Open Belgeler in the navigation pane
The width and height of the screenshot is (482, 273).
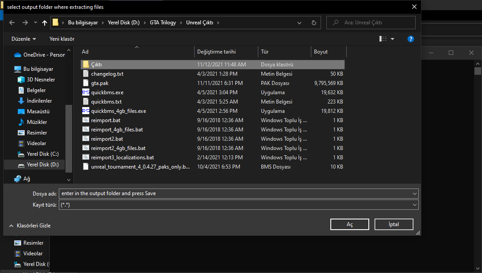tap(32, 90)
